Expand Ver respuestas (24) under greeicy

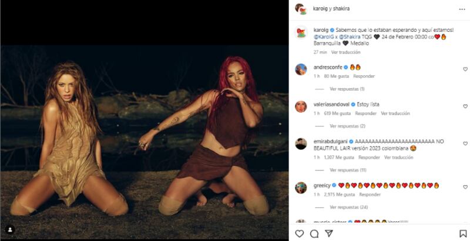348,207
